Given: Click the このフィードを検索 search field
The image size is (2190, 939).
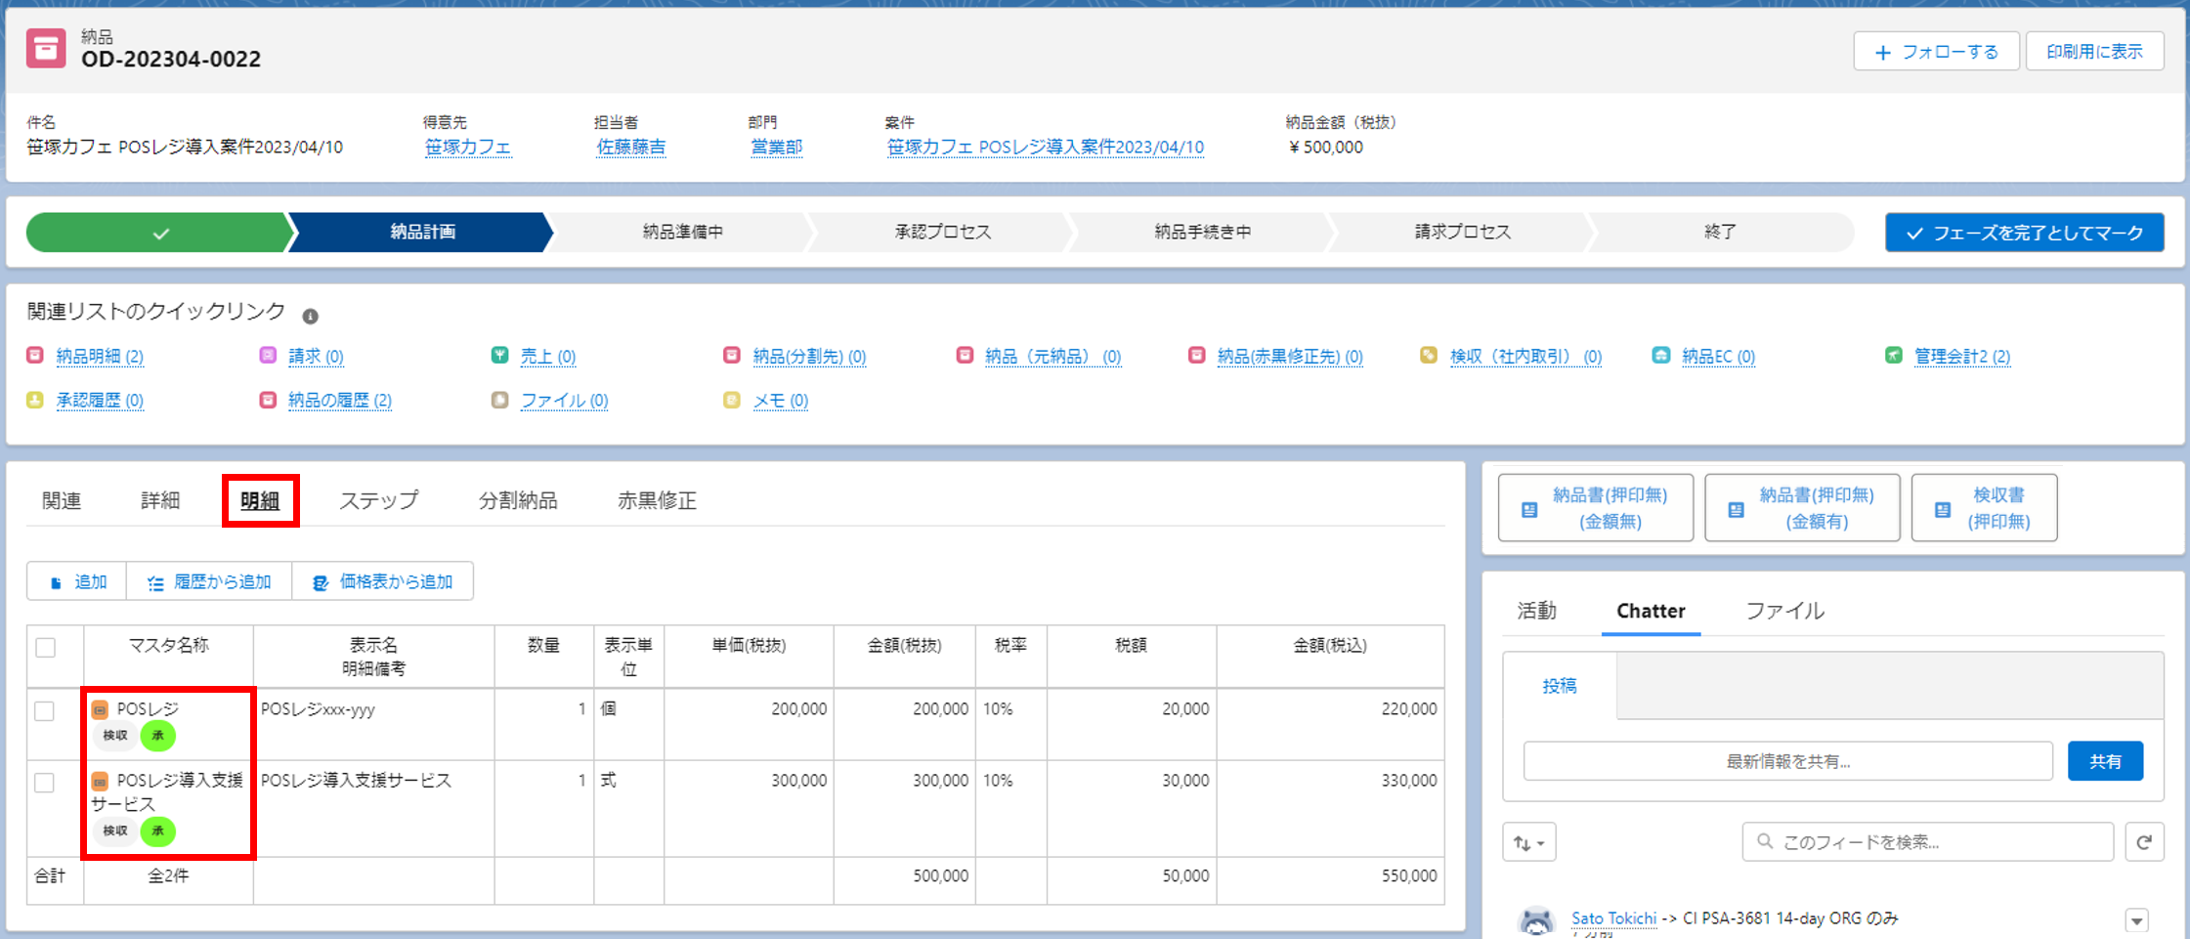Looking at the screenshot, I should coord(1927,841).
